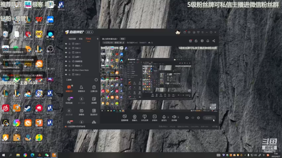Screen dimensions: 282x158
Task: Hide the 文本 2 source with eye icon
Action: pyautogui.click(x=66, y=74)
